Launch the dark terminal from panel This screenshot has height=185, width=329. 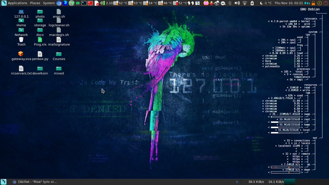pyautogui.click(x=84, y=3)
